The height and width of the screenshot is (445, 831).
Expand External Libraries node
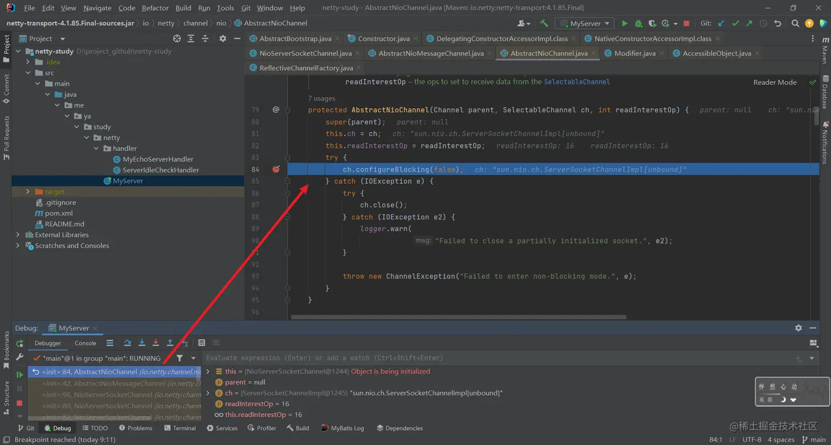click(x=18, y=235)
